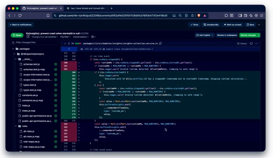Click the Brave Rewards triangle icon
The image size is (273, 158).
pos(205,16)
